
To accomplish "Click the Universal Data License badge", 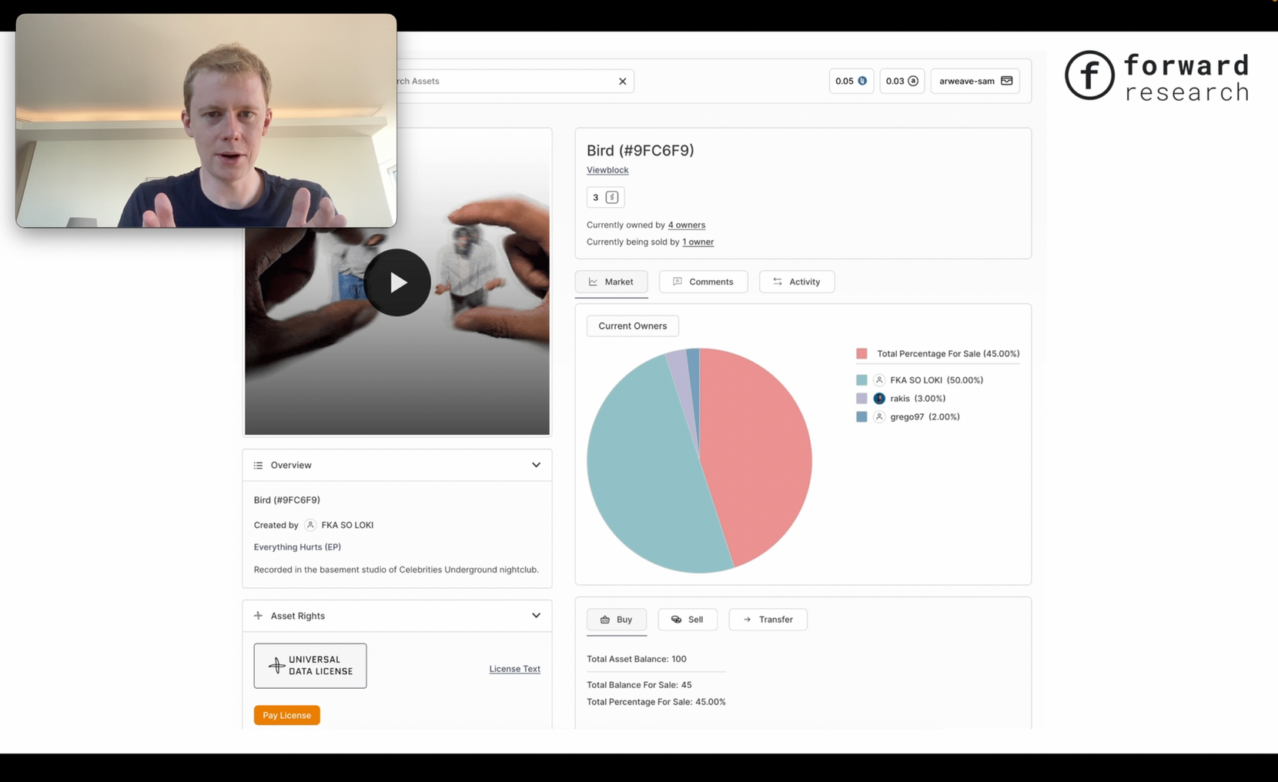I will coord(310,666).
